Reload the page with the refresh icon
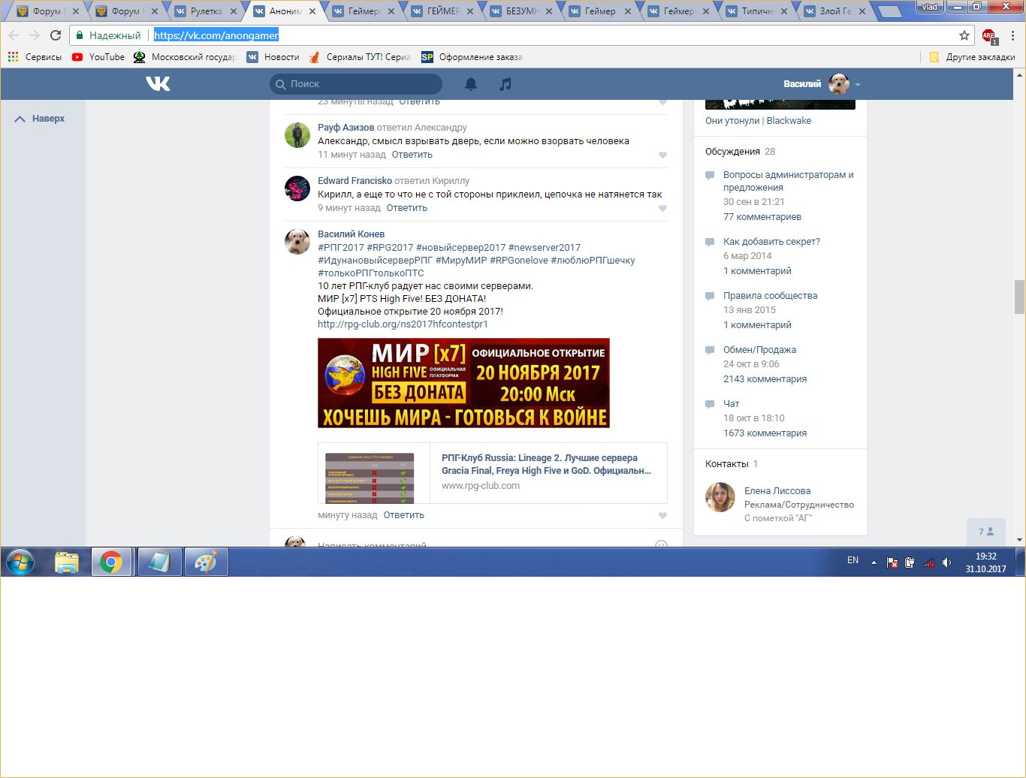The image size is (1026, 778). click(56, 35)
